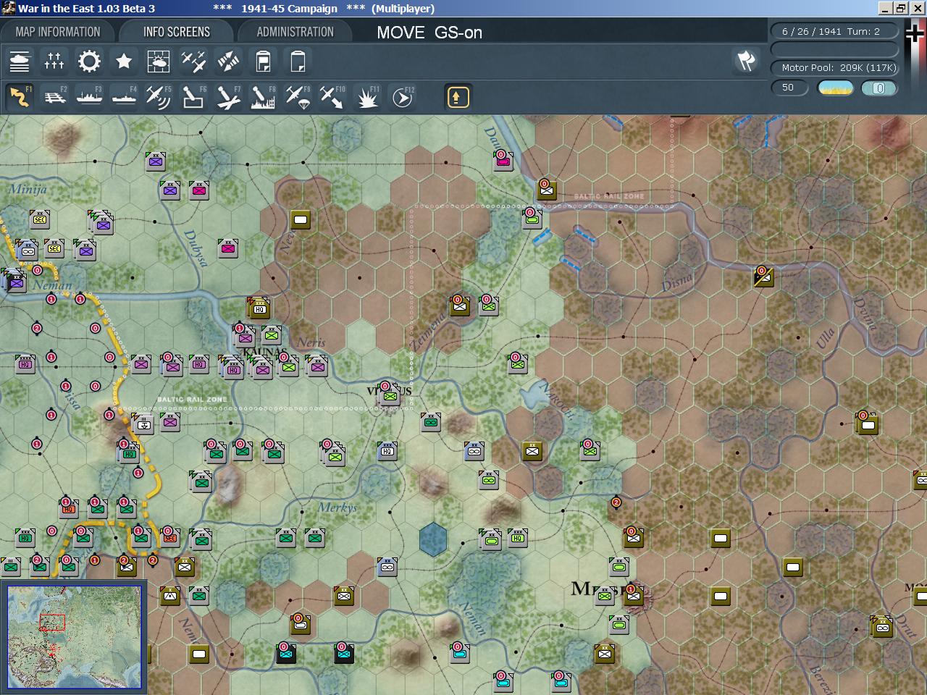Open the blank document report icon
Viewport: 927px width, 695px height.
point(298,61)
